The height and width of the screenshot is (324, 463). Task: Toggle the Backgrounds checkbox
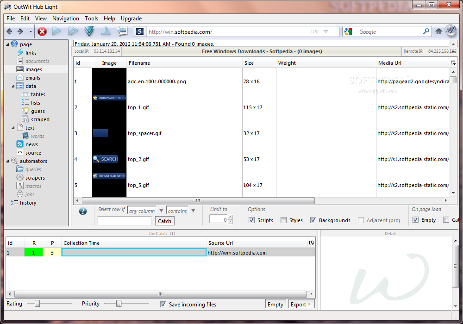tap(313, 220)
